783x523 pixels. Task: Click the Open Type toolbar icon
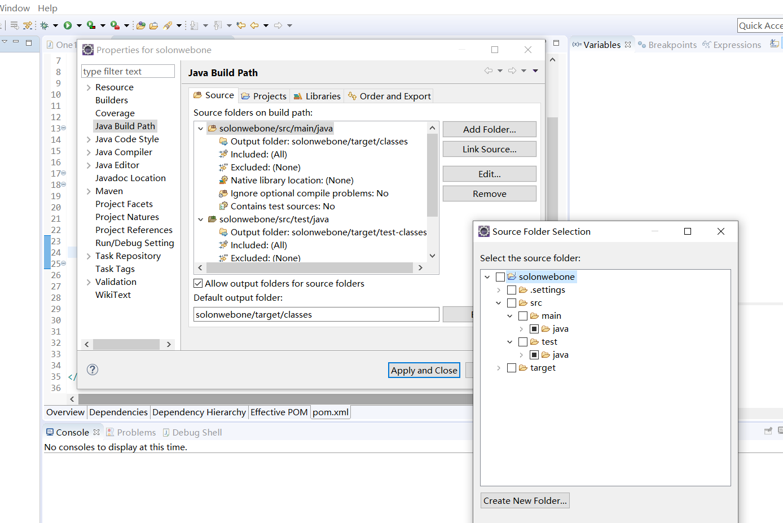point(141,25)
